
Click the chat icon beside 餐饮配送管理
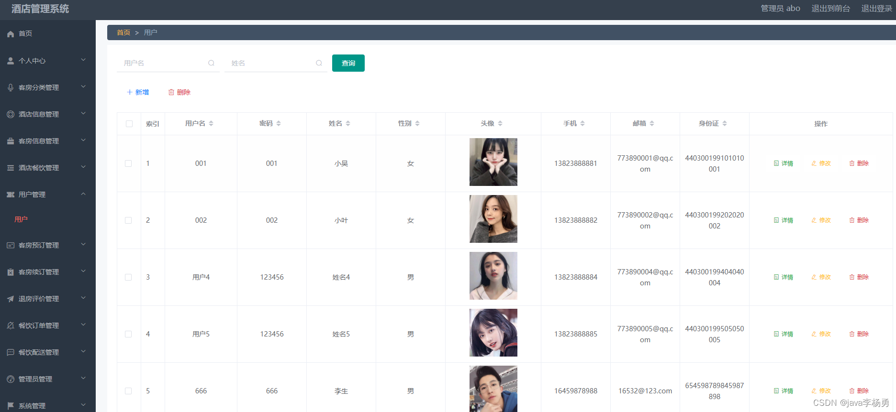pyautogui.click(x=11, y=352)
